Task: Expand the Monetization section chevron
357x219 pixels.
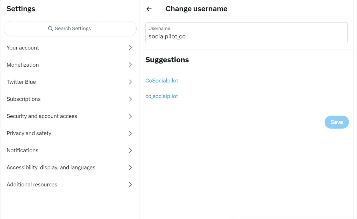Action: 130,65
